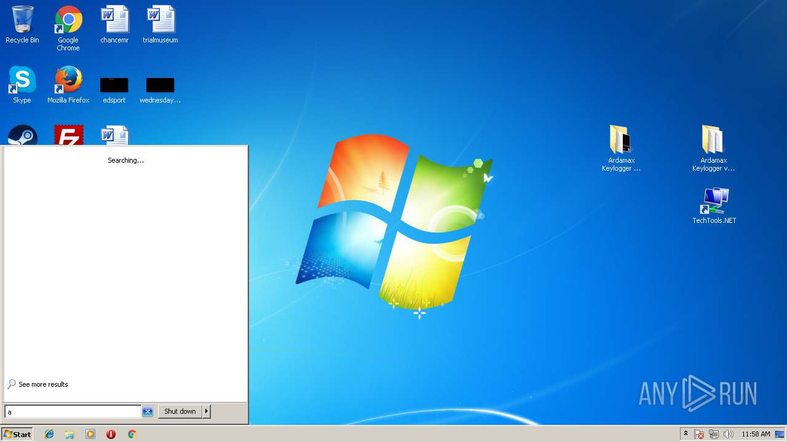787x442 pixels.
Task: Select the Ardamax Keylogger folder with black thumbnail
Action: point(621,149)
